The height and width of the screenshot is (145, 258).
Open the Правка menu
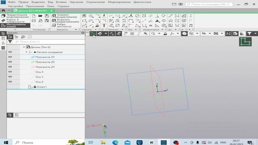pos(23,2)
